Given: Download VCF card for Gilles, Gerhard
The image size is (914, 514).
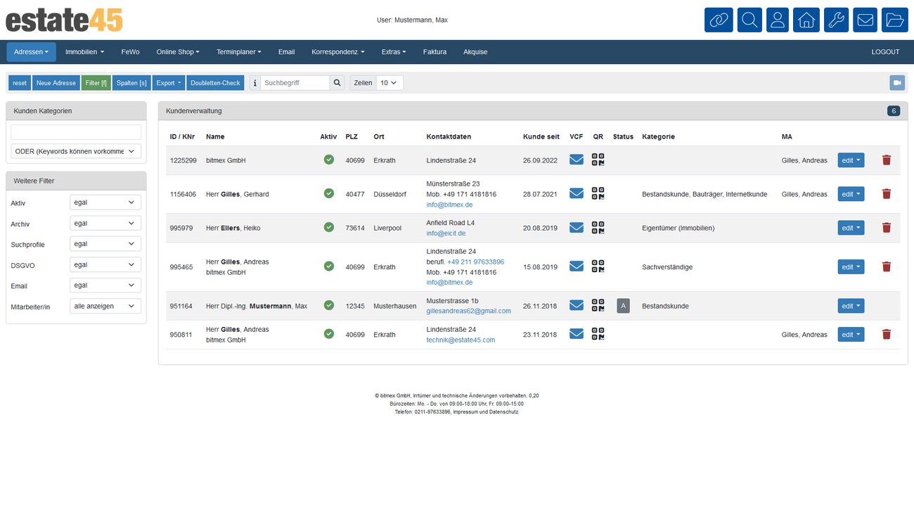Looking at the screenshot, I should (577, 193).
